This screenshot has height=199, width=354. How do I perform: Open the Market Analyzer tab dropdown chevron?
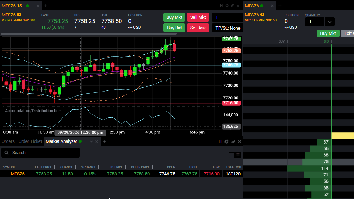(x=91, y=141)
